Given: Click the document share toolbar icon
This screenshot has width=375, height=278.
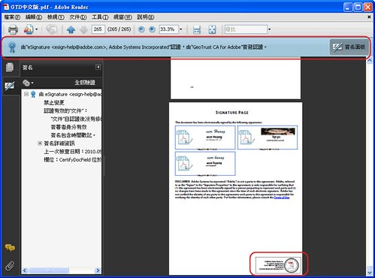Looking at the screenshot, I should [29, 29].
